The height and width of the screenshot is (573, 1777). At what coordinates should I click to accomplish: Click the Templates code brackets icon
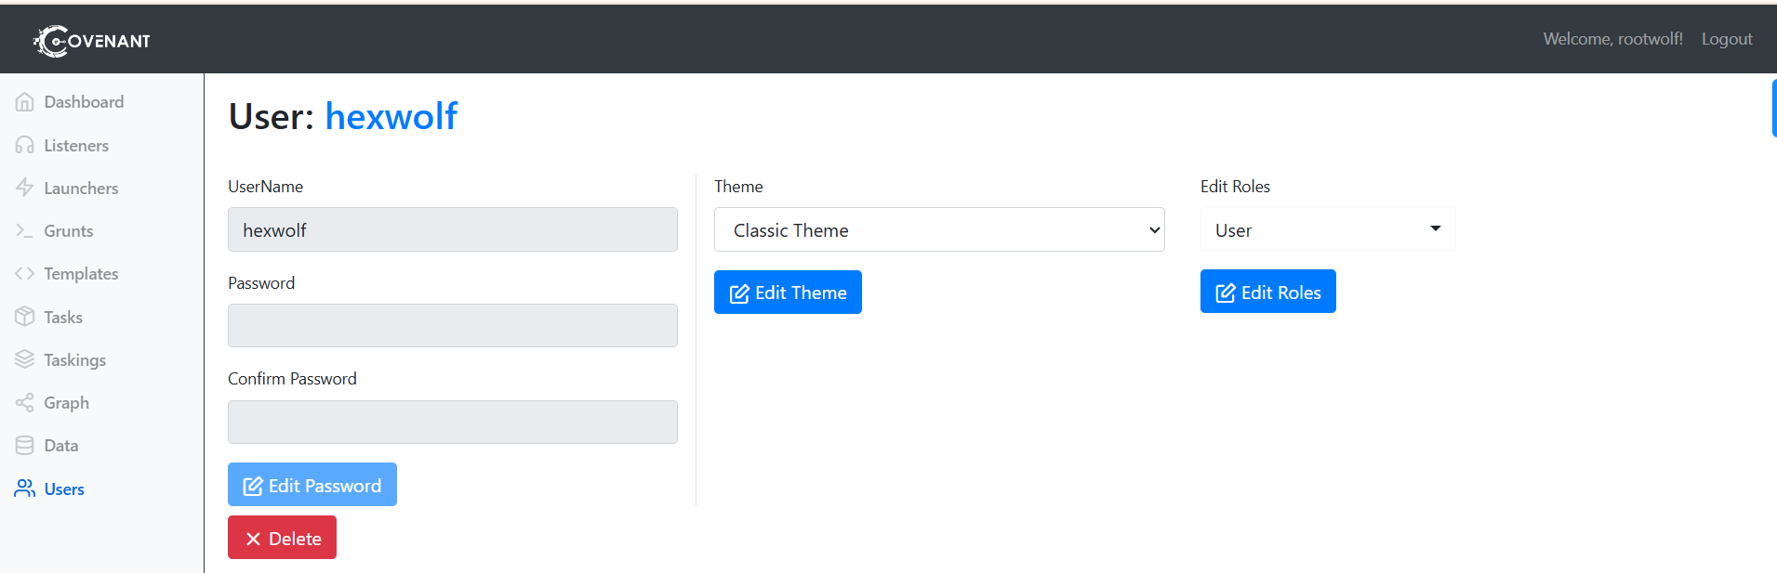point(25,274)
